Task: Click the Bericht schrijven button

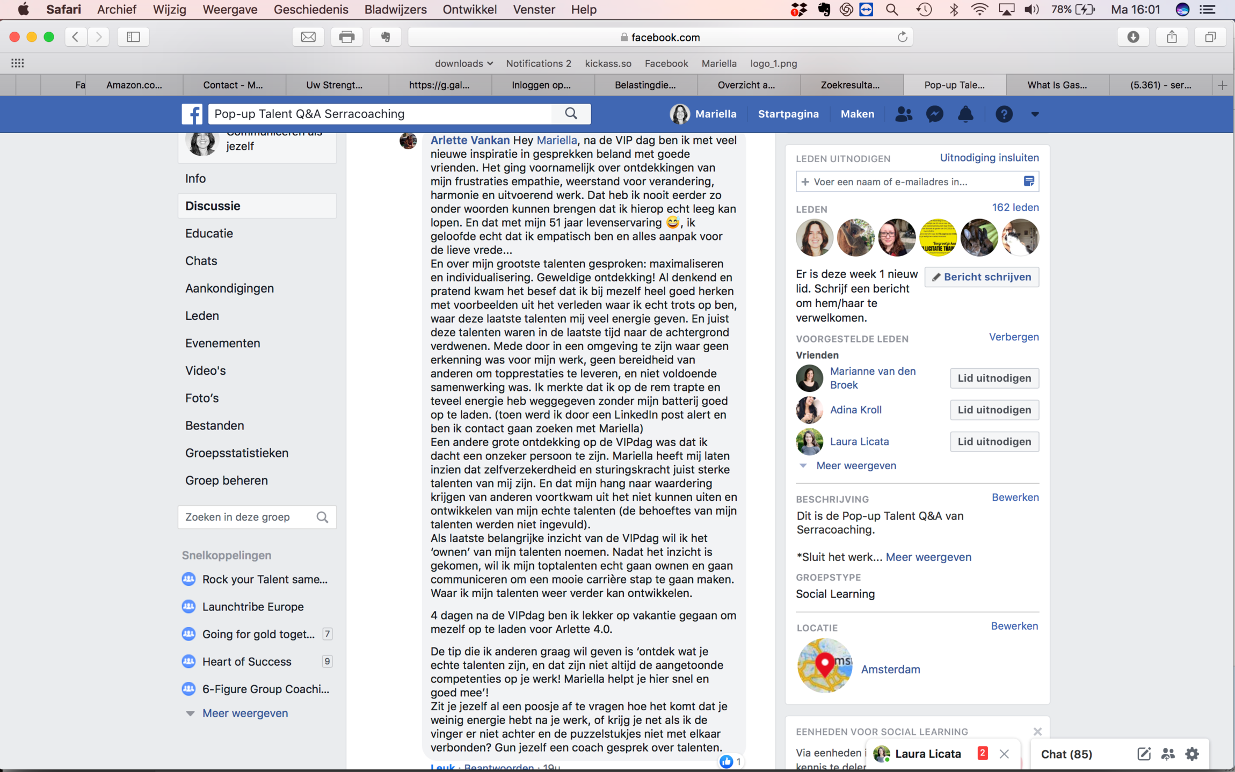Action: (982, 277)
